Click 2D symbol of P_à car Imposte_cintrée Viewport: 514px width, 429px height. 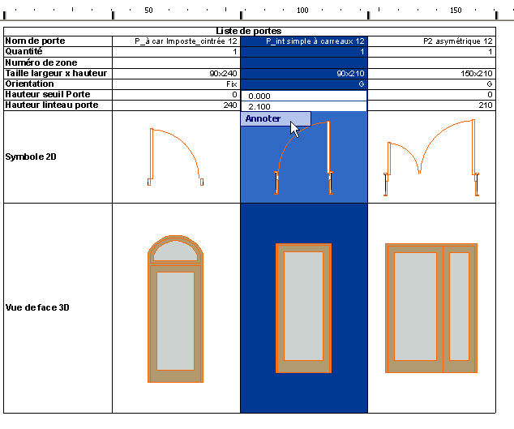tap(175, 157)
